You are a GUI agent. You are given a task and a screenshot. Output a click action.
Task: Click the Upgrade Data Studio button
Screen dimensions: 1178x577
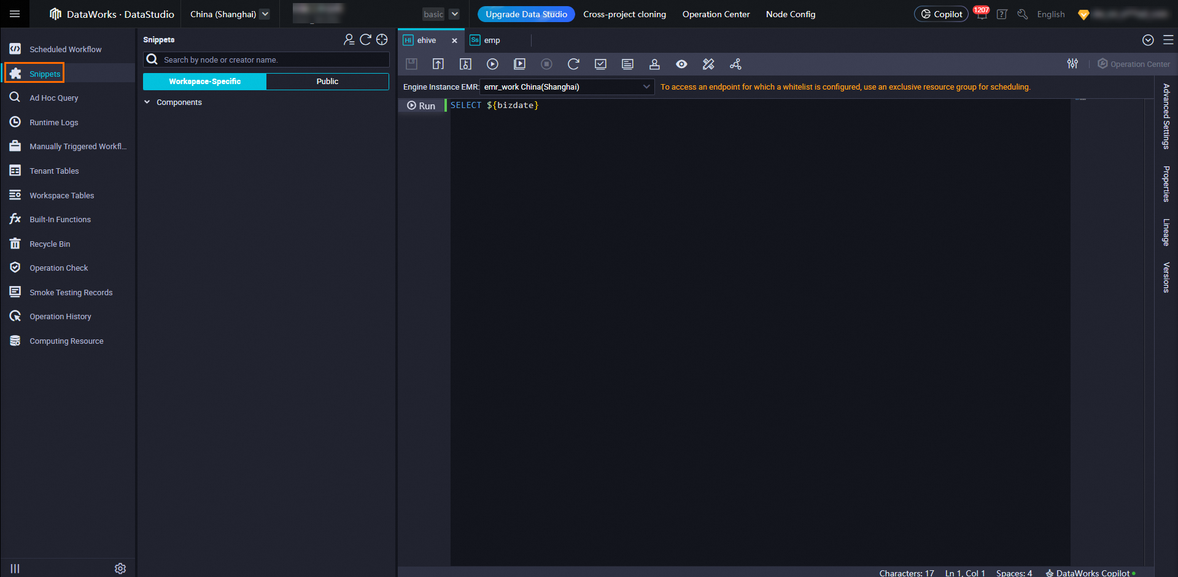526,14
